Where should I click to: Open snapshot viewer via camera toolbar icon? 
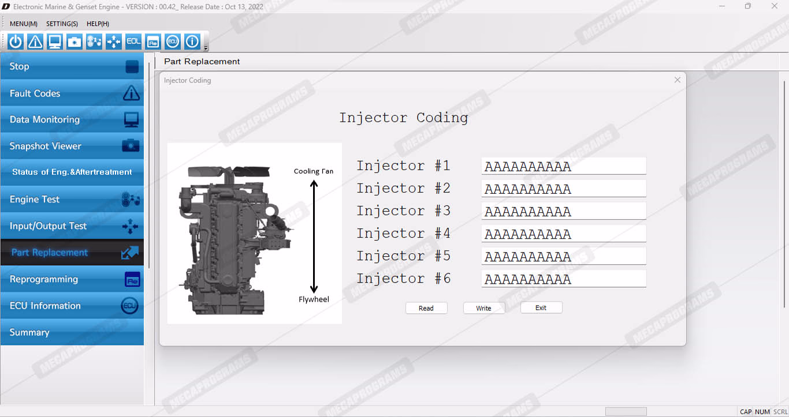click(75, 42)
